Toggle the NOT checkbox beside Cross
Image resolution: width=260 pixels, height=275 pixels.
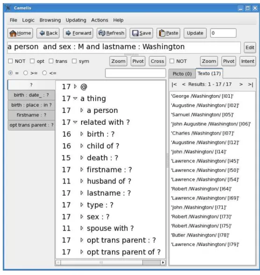click(172, 61)
